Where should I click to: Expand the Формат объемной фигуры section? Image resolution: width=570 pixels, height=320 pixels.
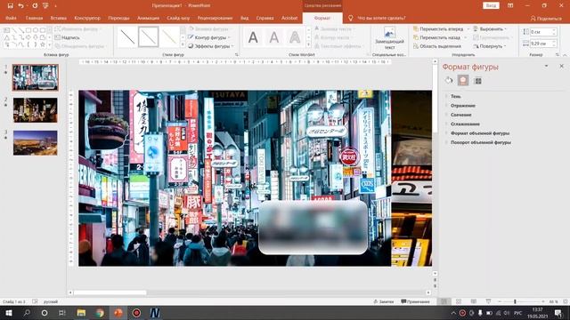pos(480,133)
